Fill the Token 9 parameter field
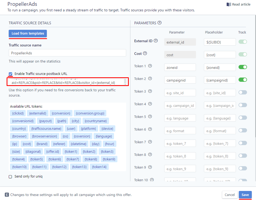 (x=180, y=169)
